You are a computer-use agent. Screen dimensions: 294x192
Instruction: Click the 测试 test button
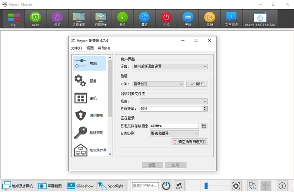point(196,84)
